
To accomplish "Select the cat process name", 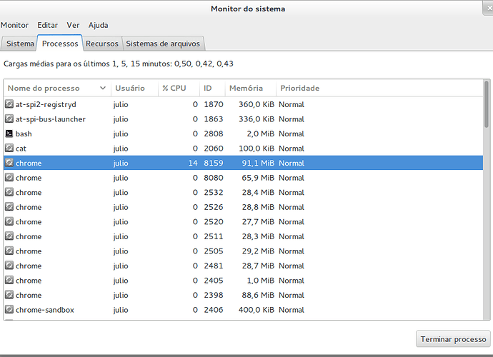I will click(21, 149).
